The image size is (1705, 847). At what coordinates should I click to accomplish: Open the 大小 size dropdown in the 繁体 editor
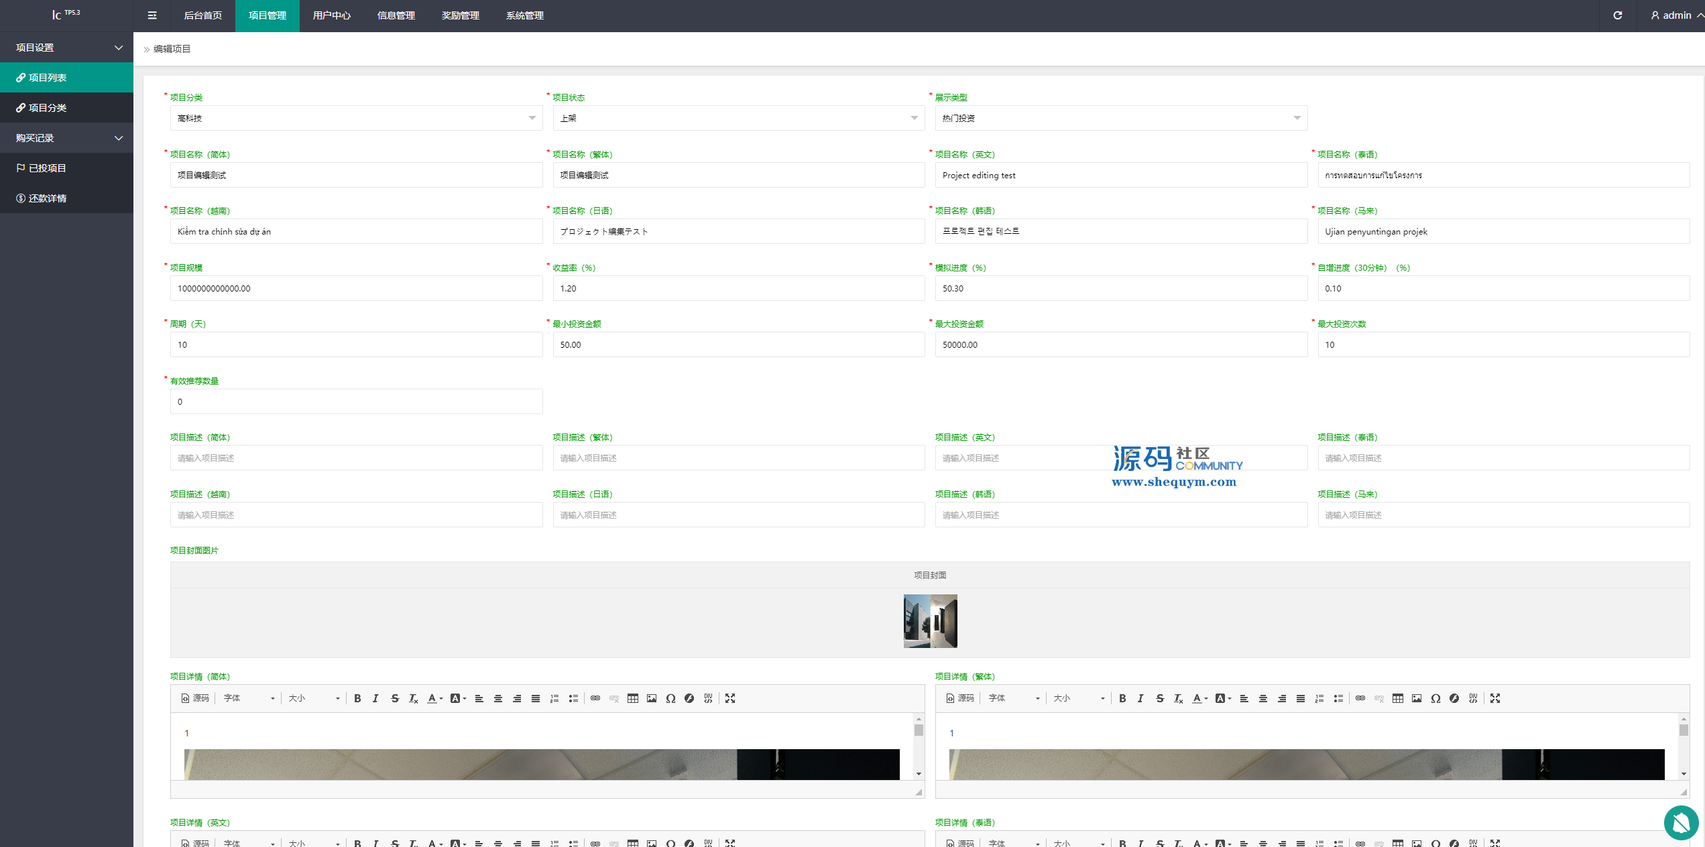point(1079,698)
